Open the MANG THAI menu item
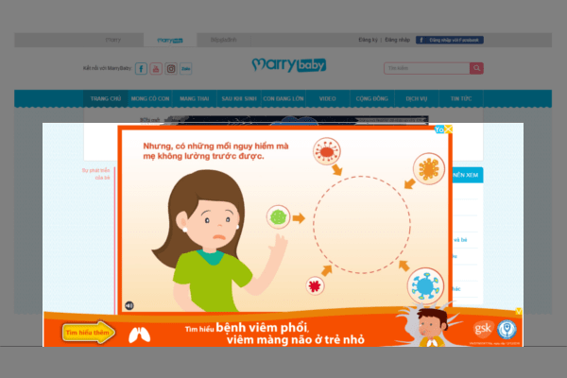The height and width of the screenshot is (378, 567). click(x=194, y=98)
